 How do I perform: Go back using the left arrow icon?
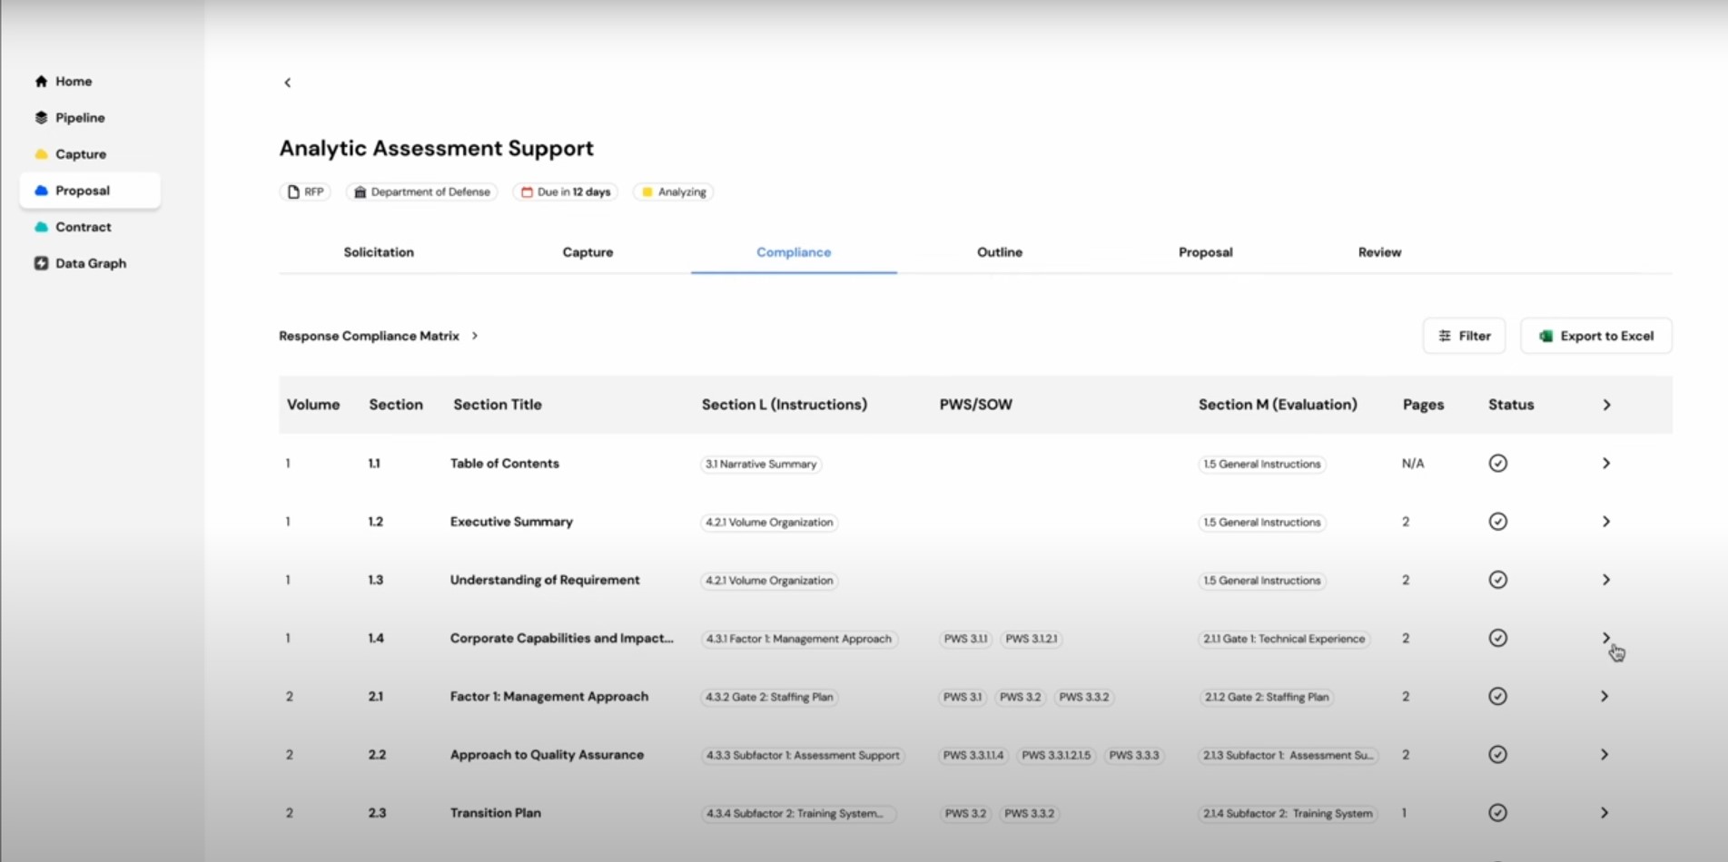tap(288, 83)
